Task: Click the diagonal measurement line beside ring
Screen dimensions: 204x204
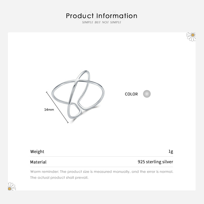Action: pyautogui.click(x=57, y=107)
